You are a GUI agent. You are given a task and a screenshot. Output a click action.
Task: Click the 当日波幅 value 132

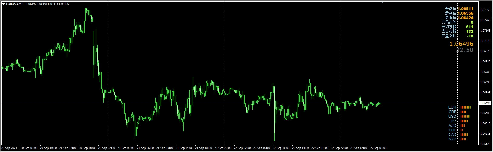point(469,32)
